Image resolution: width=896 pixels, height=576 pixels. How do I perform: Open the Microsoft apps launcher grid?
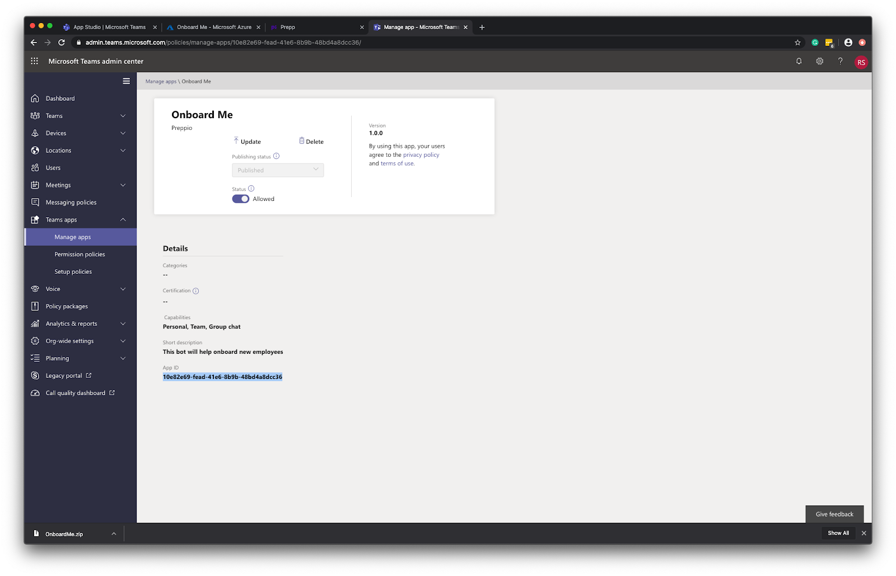(x=34, y=61)
